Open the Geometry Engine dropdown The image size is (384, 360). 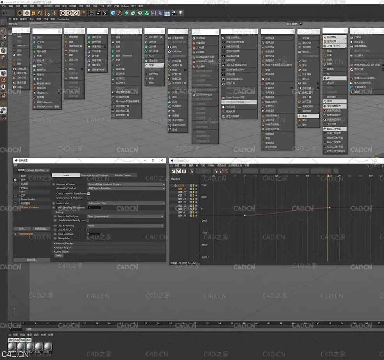pyautogui.click(x=126, y=184)
